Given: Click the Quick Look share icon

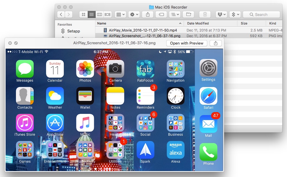Looking at the screenshot, I should point(216,43).
